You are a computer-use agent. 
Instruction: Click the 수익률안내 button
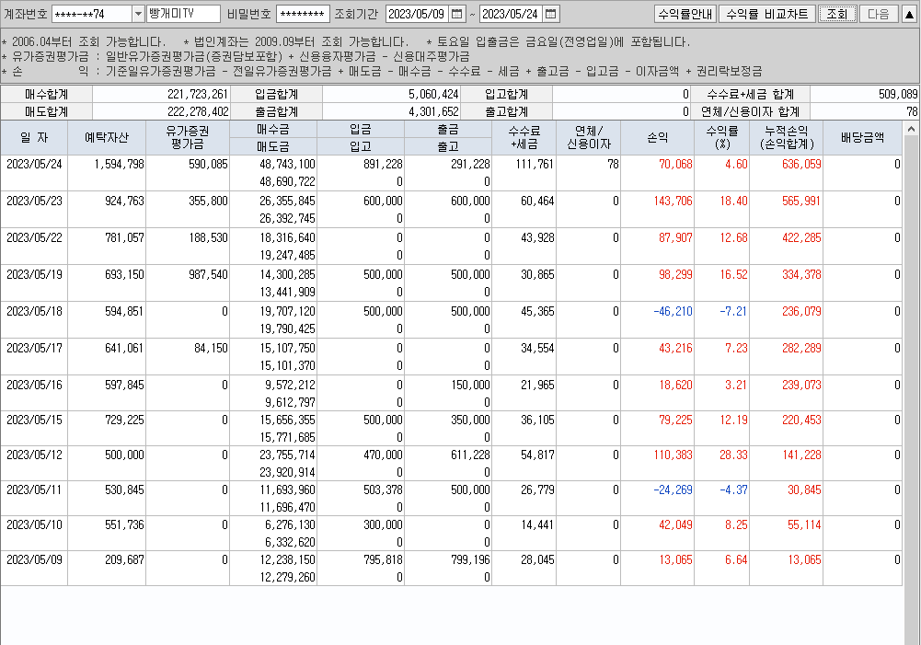pos(685,14)
